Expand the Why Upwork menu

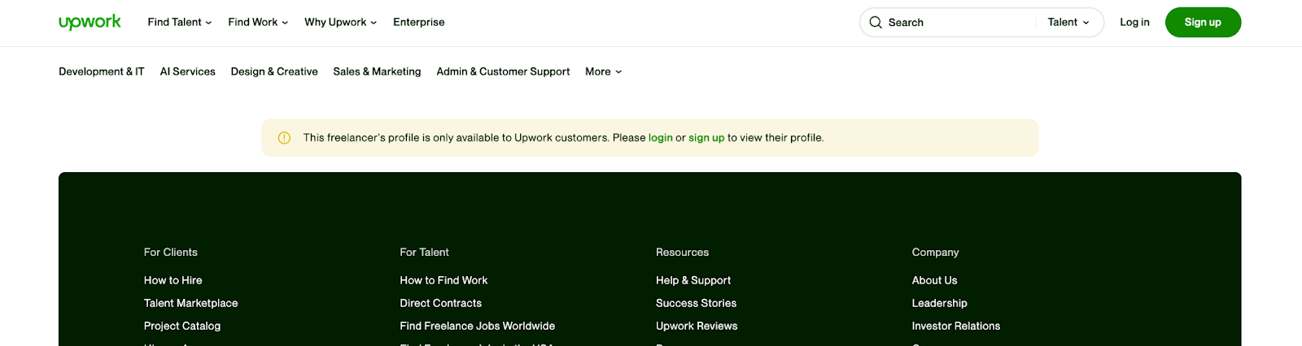coord(340,23)
